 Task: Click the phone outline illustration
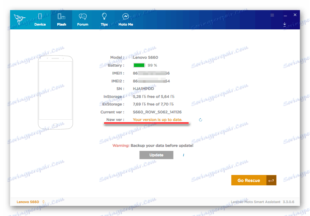click(x=55, y=92)
